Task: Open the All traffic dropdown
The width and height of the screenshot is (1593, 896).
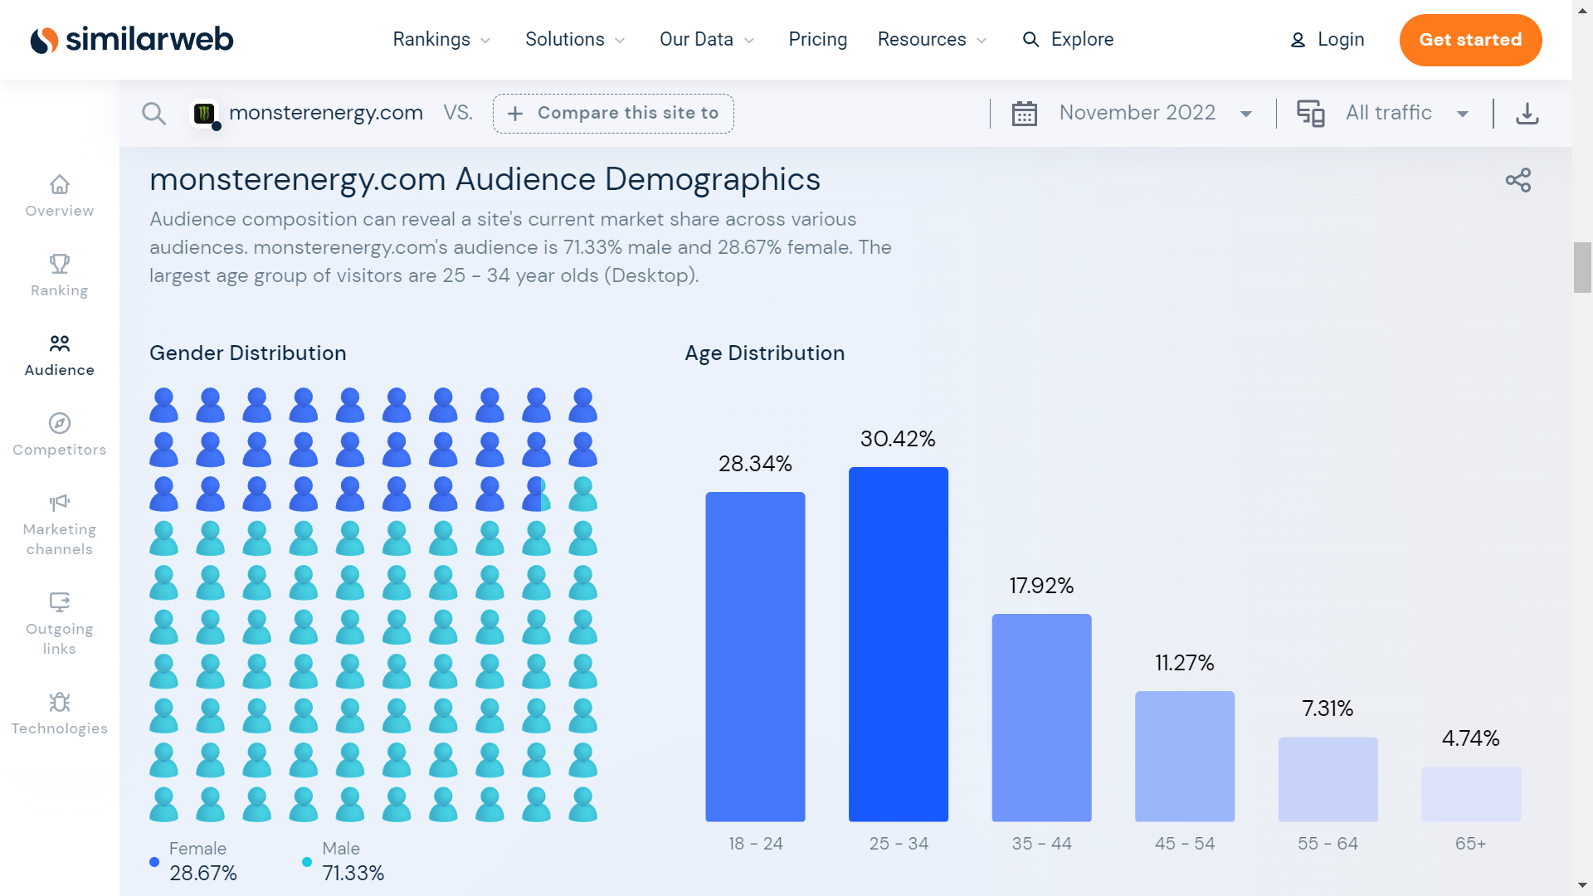Action: point(1408,114)
